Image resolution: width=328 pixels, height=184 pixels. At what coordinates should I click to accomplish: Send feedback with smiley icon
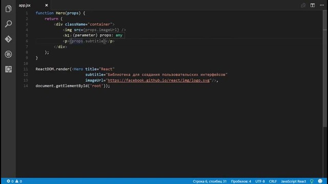click(x=320, y=181)
